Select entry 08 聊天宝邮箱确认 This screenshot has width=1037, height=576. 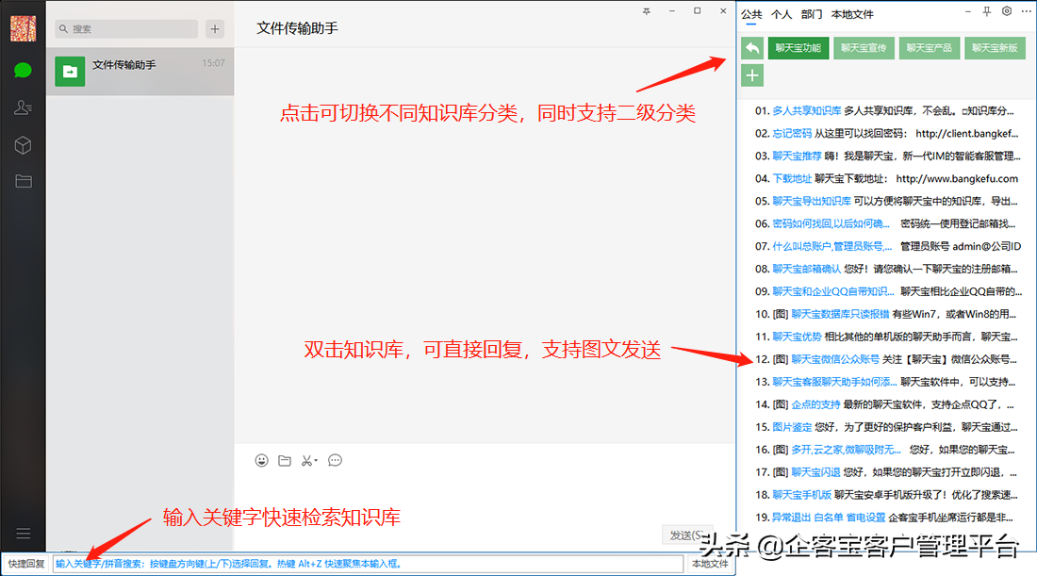coord(885,270)
